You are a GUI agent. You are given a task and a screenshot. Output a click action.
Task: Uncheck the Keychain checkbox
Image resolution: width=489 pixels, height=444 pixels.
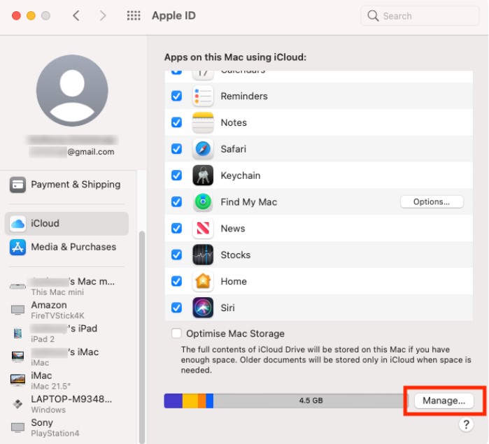pyautogui.click(x=176, y=176)
